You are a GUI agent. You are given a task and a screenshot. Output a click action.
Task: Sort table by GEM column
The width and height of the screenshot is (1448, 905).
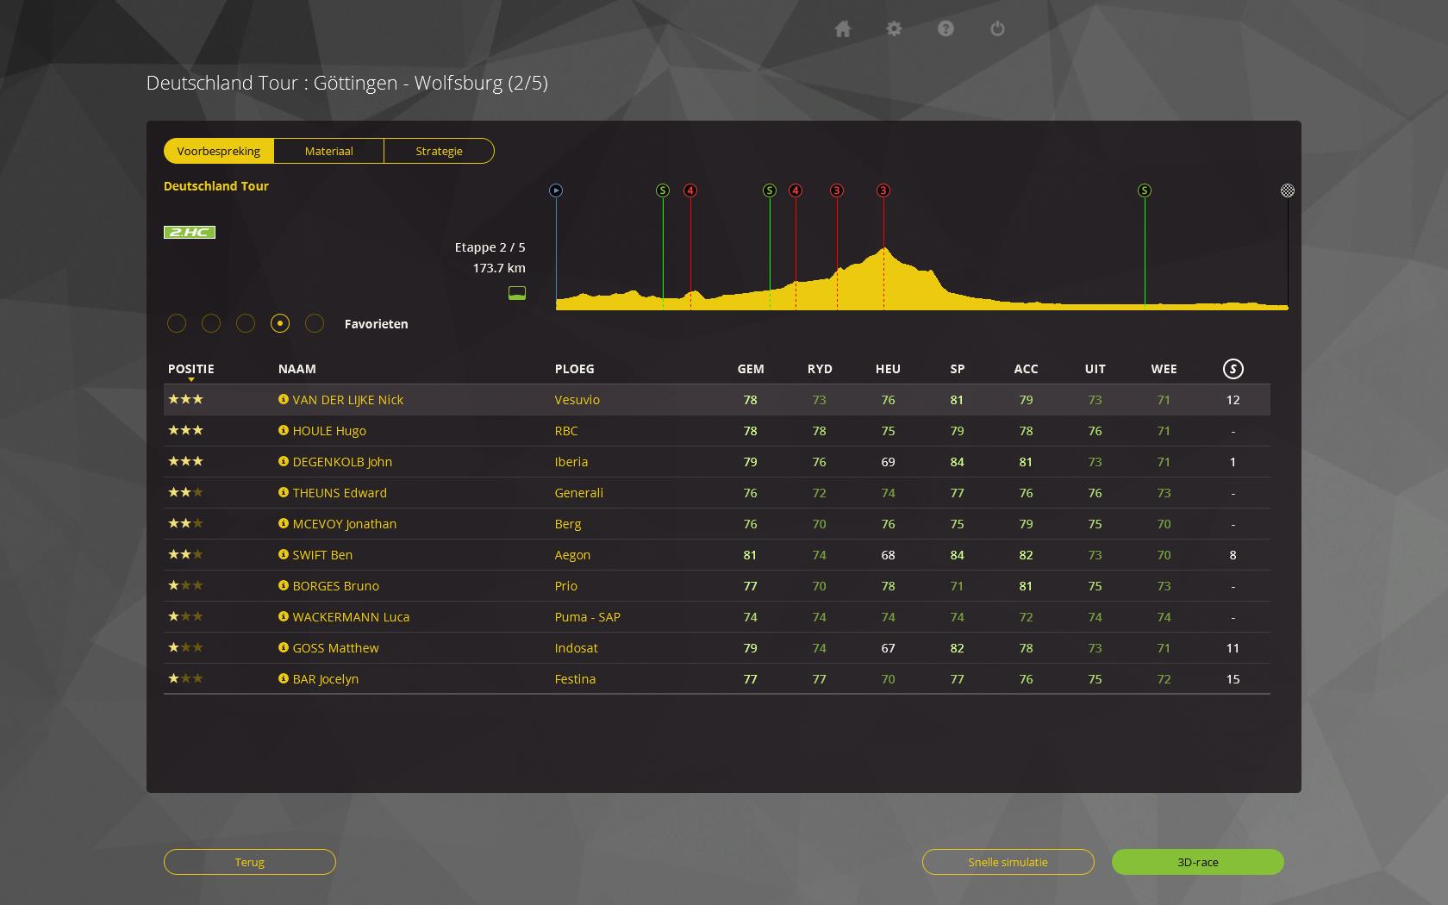[751, 369]
